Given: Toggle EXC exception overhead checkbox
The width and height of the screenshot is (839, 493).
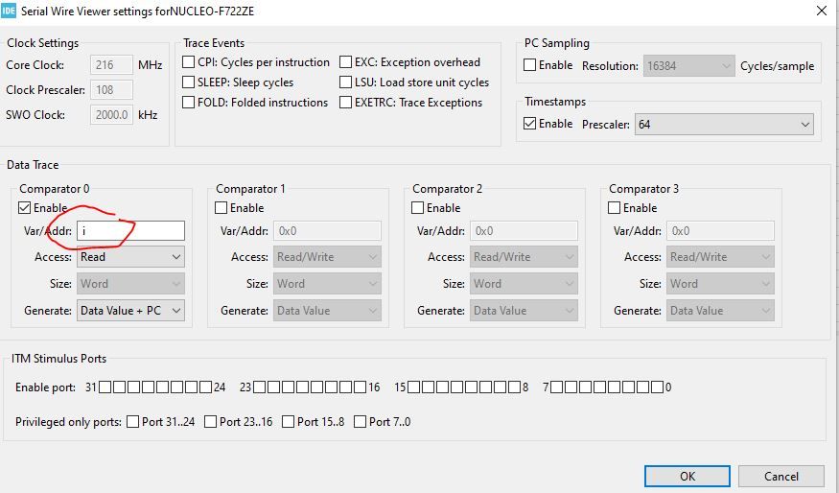Looking at the screenshot, I should click(346, 62).
